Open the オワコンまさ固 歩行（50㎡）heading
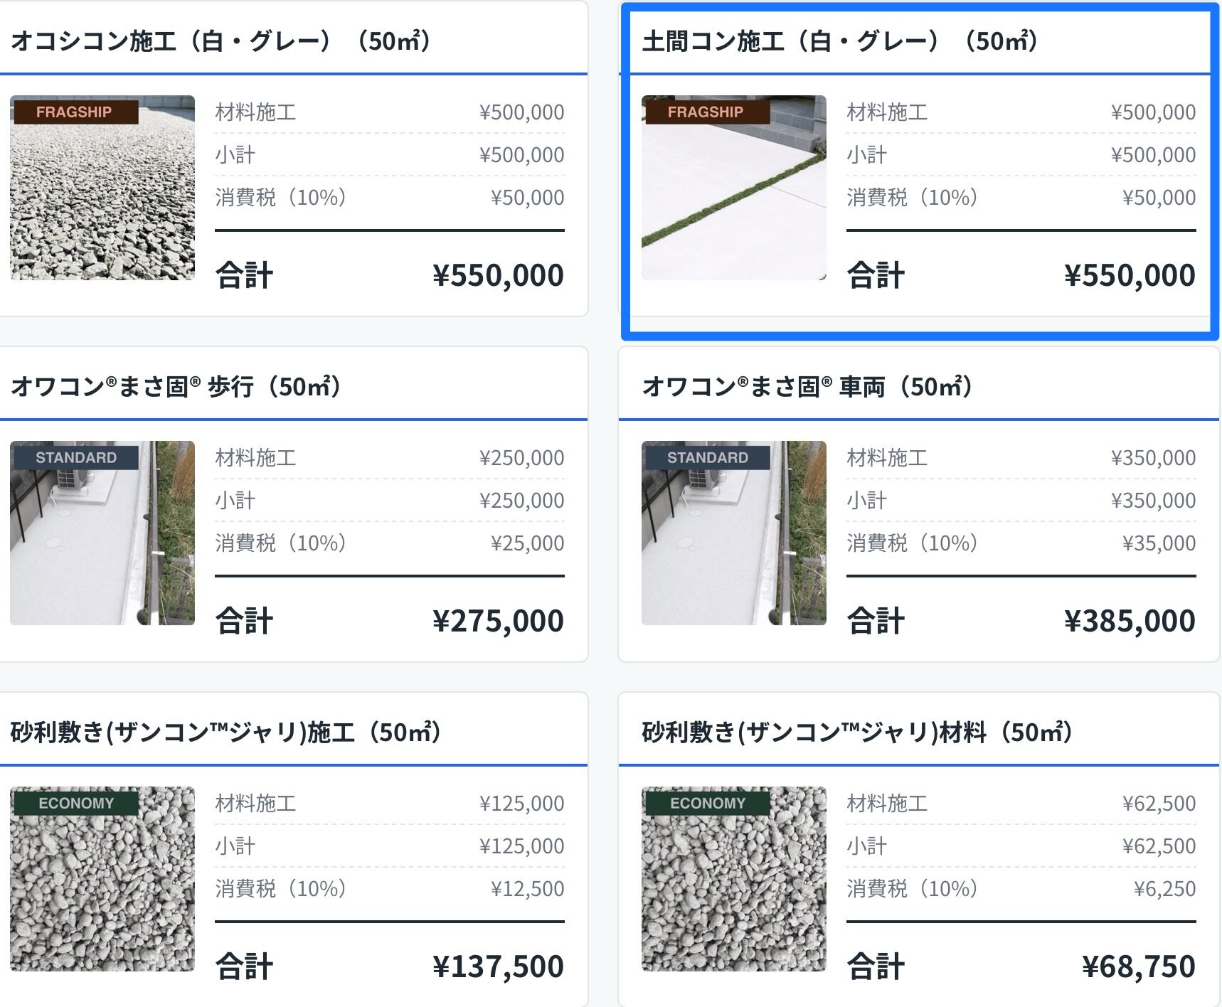The width and height of the screenshot is (1222, 1007). (x=176, y=386)
